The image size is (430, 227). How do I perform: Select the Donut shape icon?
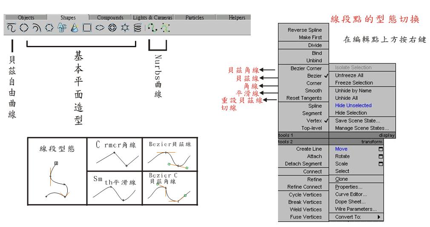pos(112,28)
